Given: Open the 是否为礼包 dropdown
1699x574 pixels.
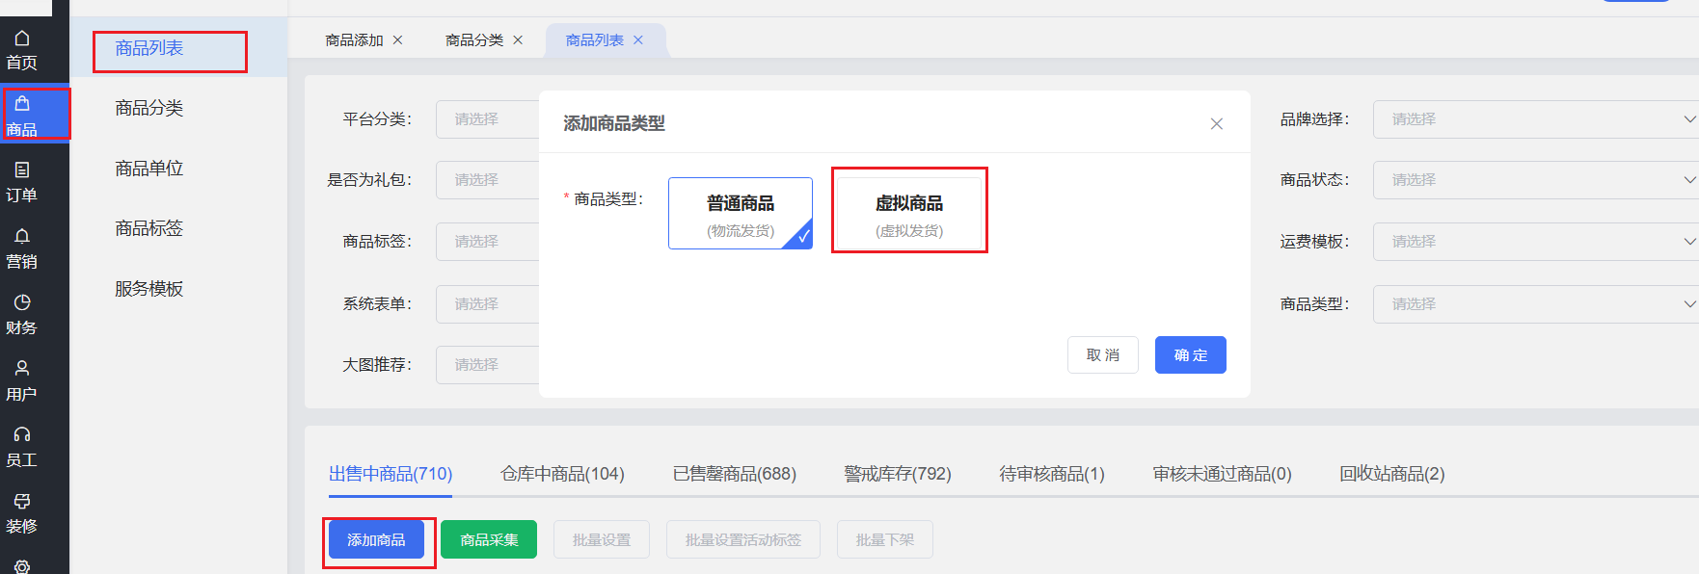Looking at the screenshot, I should click(x=488, y=180).
